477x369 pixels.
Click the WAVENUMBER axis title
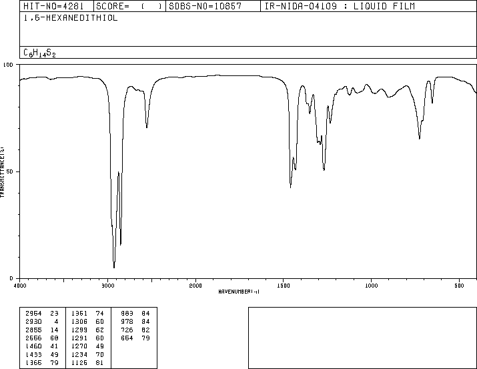(239, 292)
